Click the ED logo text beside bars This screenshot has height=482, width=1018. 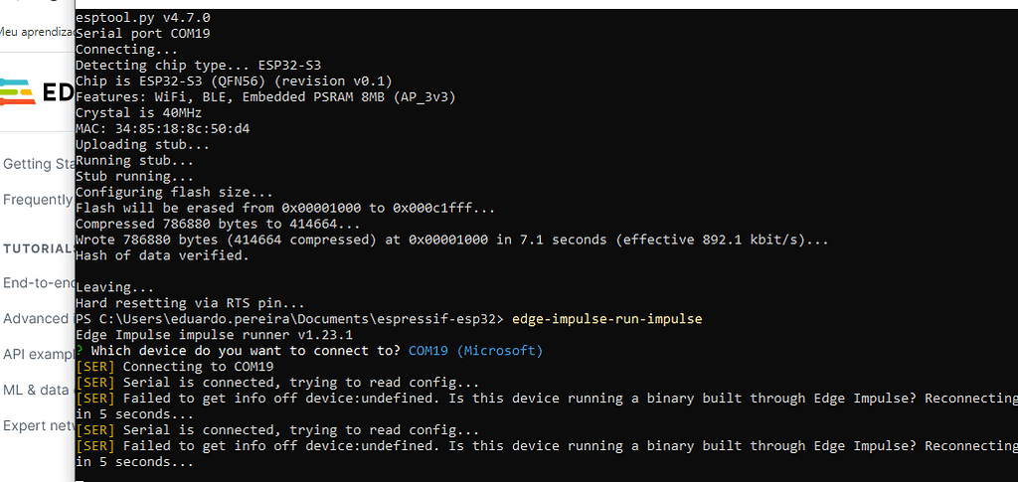58,92
